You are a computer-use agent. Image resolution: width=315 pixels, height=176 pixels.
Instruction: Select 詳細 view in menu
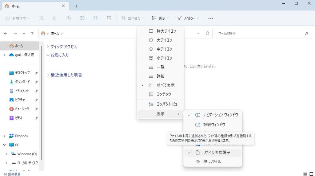pos(160,76)
